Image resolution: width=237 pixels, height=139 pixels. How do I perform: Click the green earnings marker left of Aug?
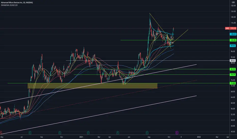(147, 132)
